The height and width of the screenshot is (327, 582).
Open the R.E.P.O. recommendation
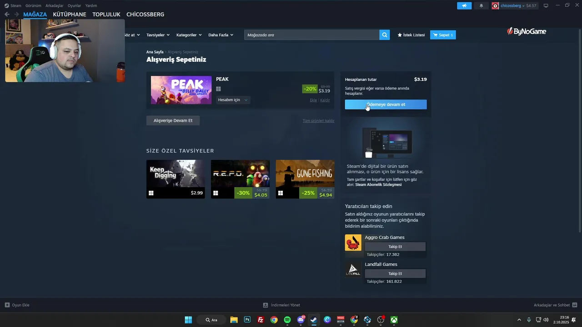(240, 179)
